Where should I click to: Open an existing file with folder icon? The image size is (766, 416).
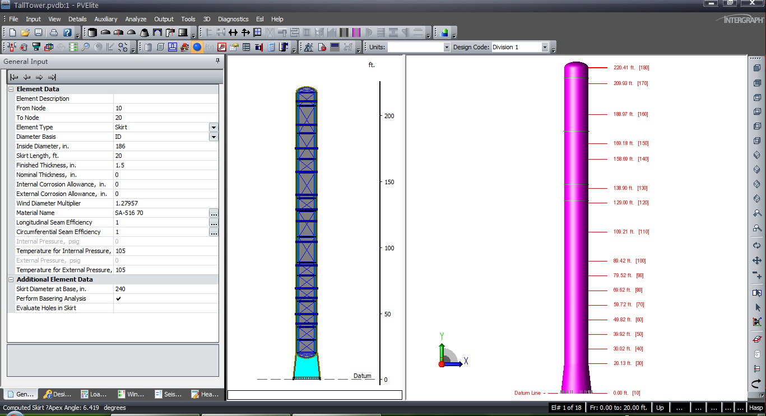coord(25,32)
